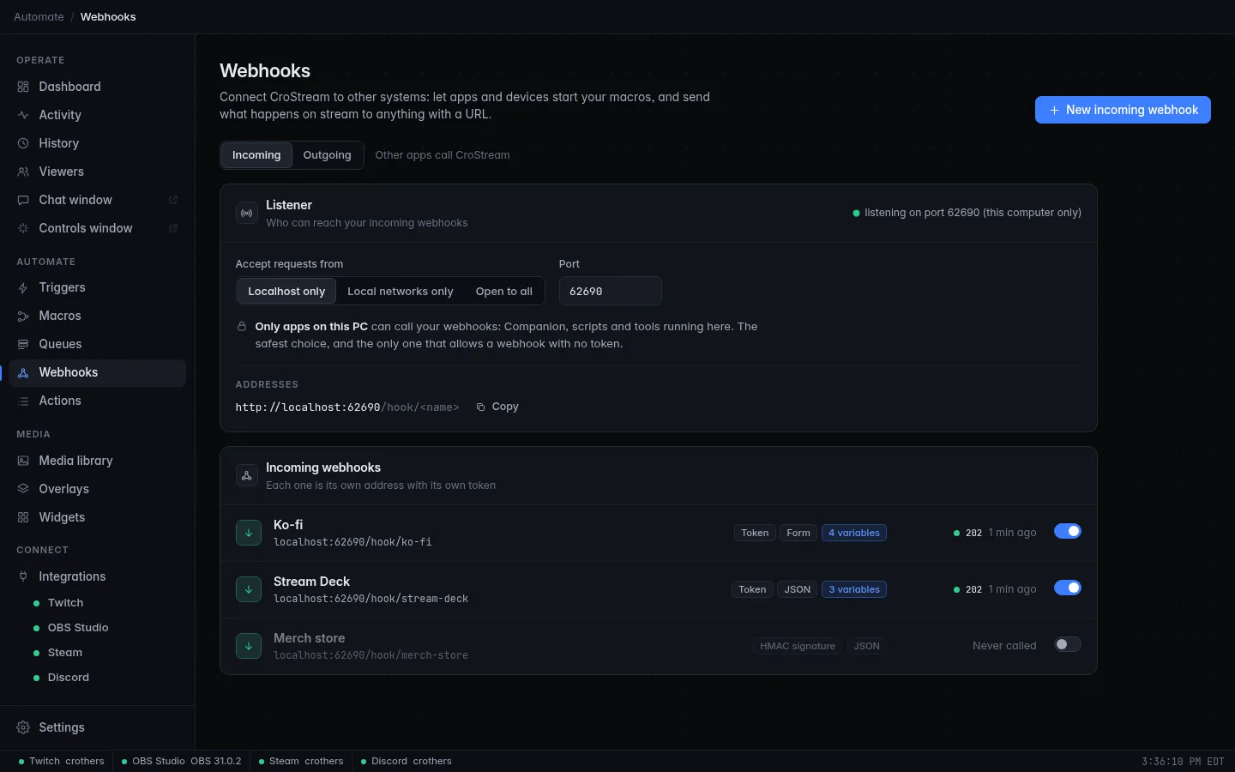Click the Activity pulse icon
The image size is (1235, 772).
[x=23, y=115]
